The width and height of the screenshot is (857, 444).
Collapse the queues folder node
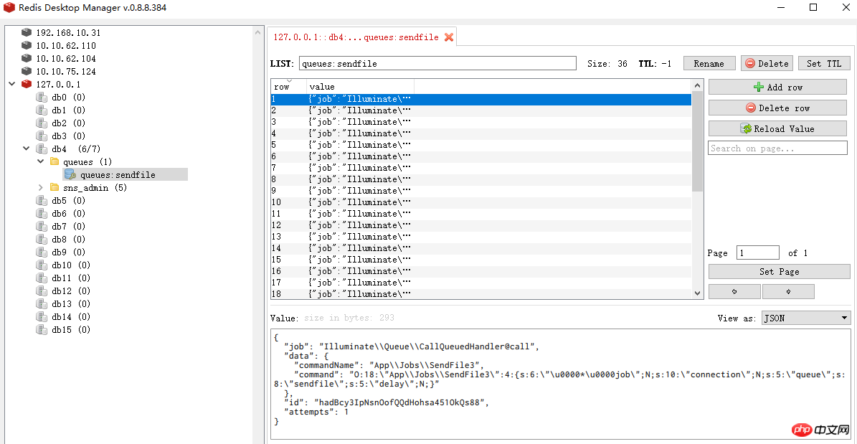tap(40, 162)
